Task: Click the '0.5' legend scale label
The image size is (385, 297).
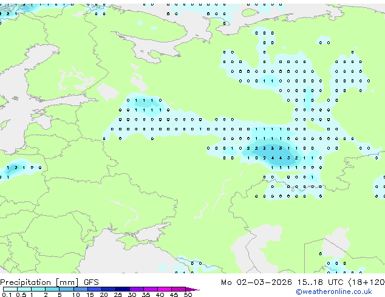Action: point(21,295)
